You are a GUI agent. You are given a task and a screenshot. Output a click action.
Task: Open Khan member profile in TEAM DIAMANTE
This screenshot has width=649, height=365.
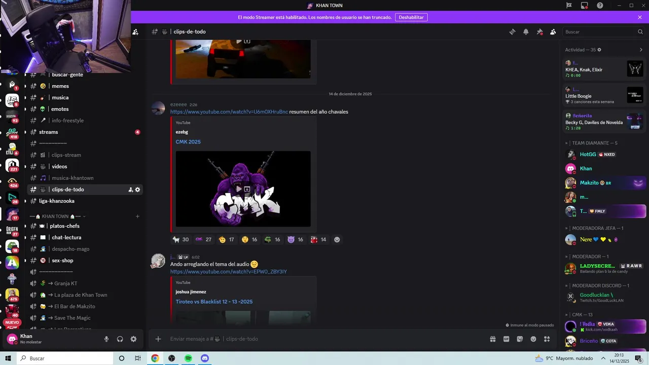coord(605,169)
